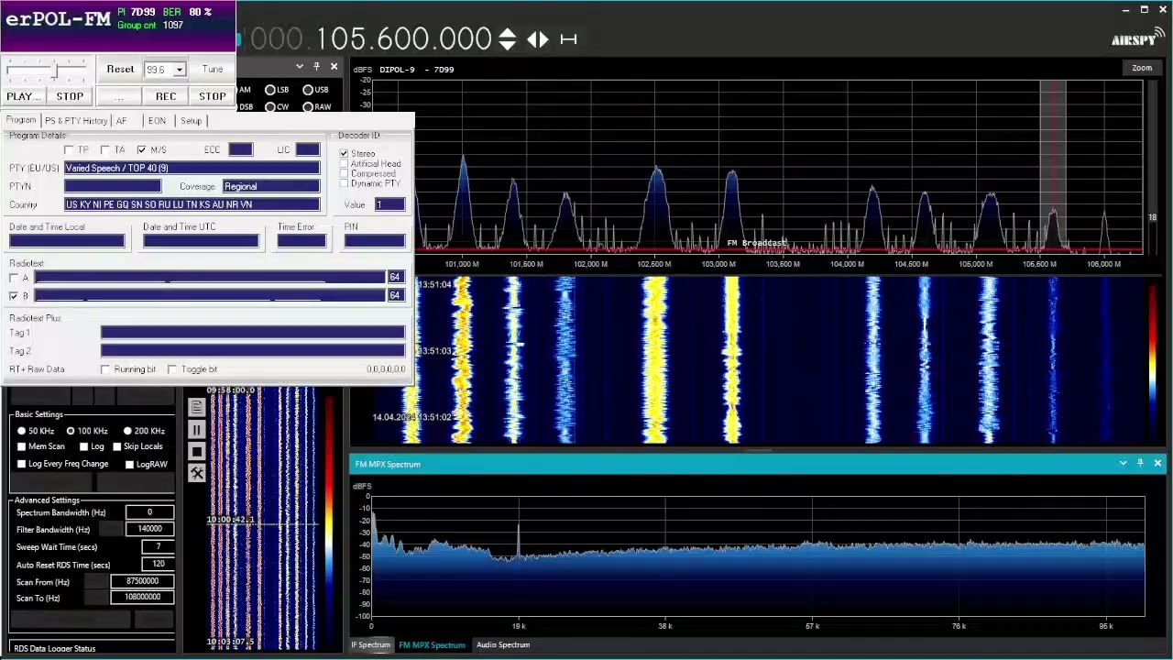1173x660 pixels.
Task: Click Filter Bandwidth value field 140000
Action: point(149,529)
